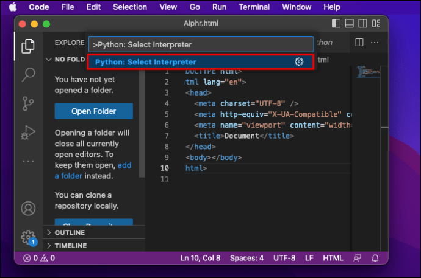The width and height of the screenshot is (421, 278).
Task: Click the feedback icon in status bar
Action: point(357,258)
